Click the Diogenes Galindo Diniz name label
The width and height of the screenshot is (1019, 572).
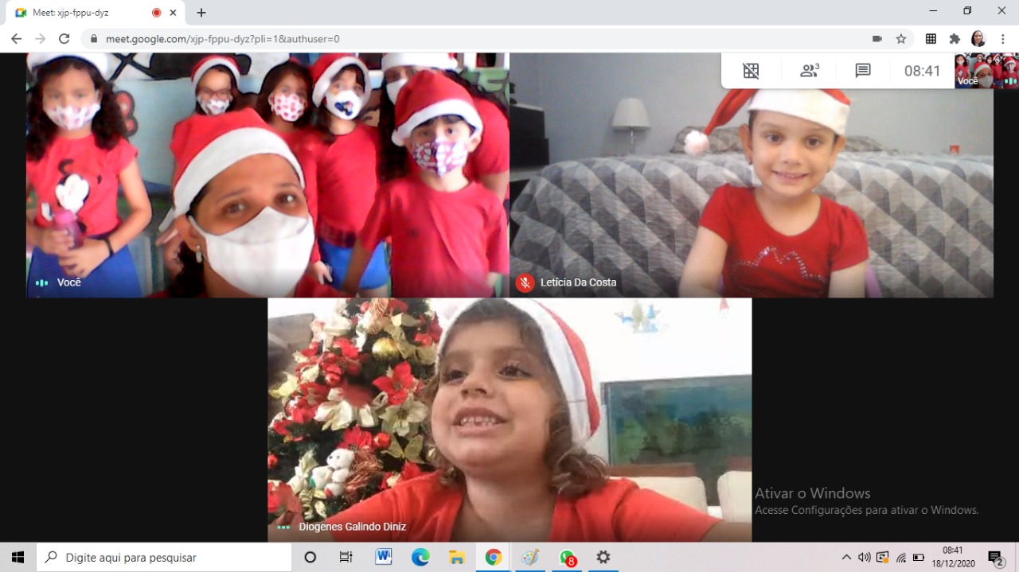pos(352,527)
